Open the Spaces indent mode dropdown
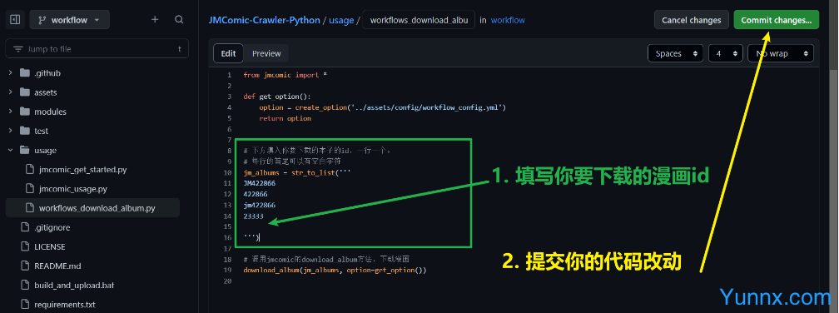This screenshot has height=313, width=839. [x=675, y=53]
